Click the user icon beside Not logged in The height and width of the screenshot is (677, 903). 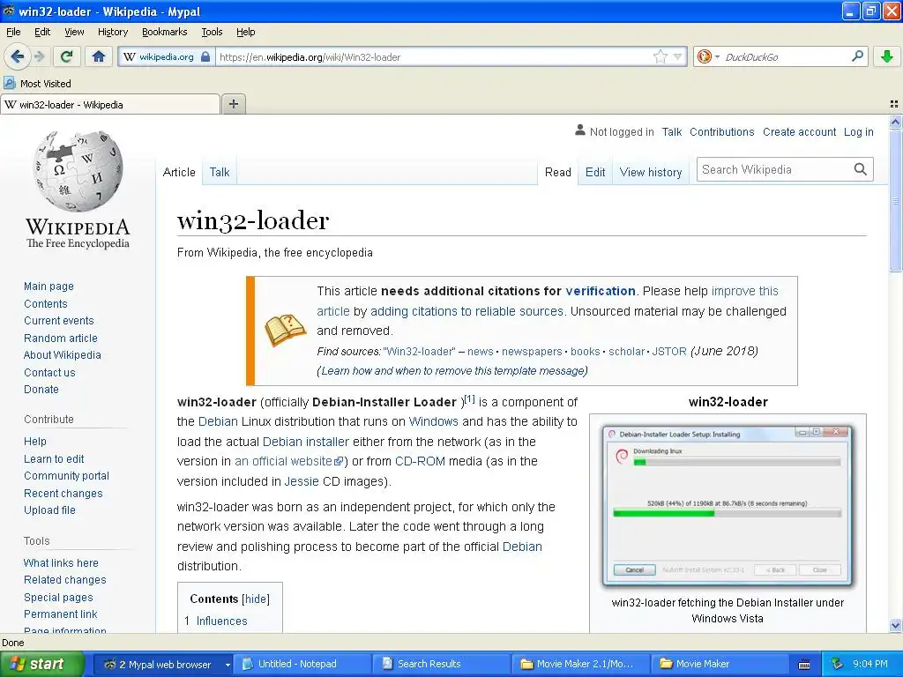(580, 130)
